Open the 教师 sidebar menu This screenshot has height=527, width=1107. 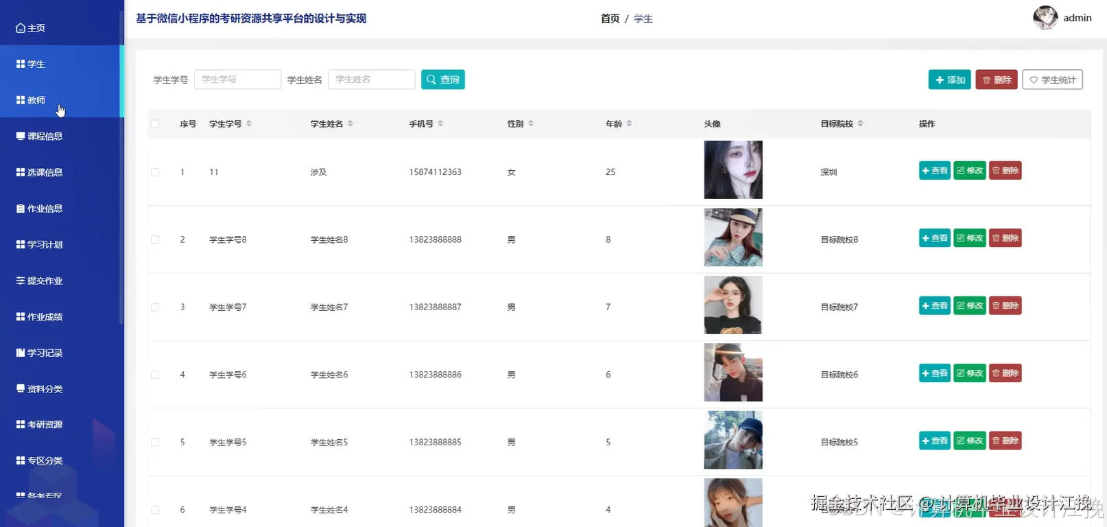pos(62,100)
